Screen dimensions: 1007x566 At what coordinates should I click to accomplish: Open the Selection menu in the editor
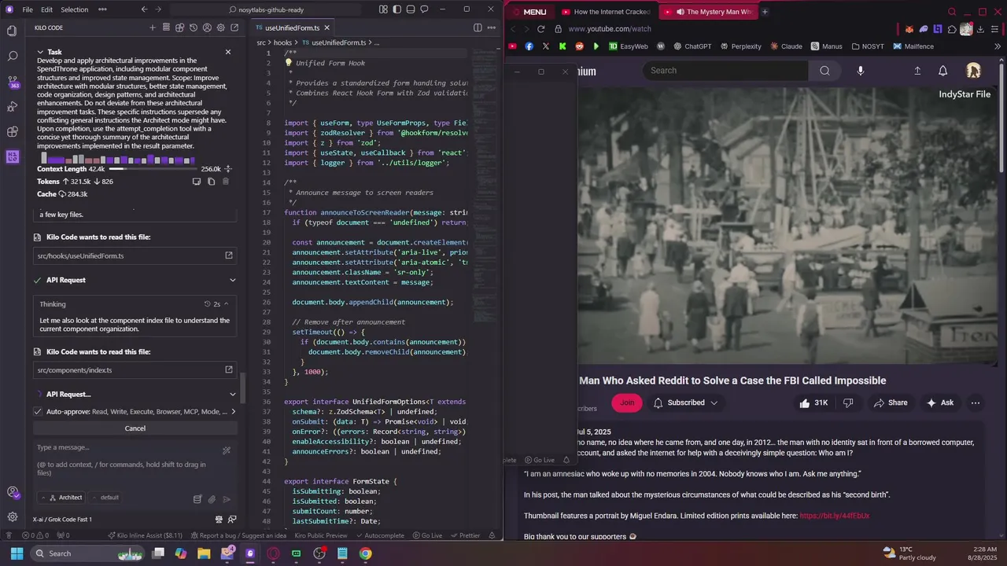coord(74,9)
